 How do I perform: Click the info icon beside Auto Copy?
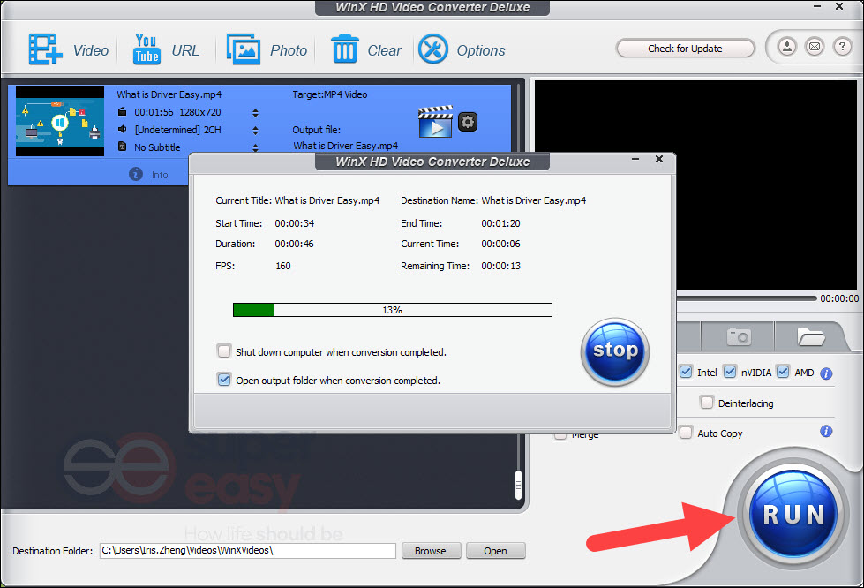(x=826, y=432)
